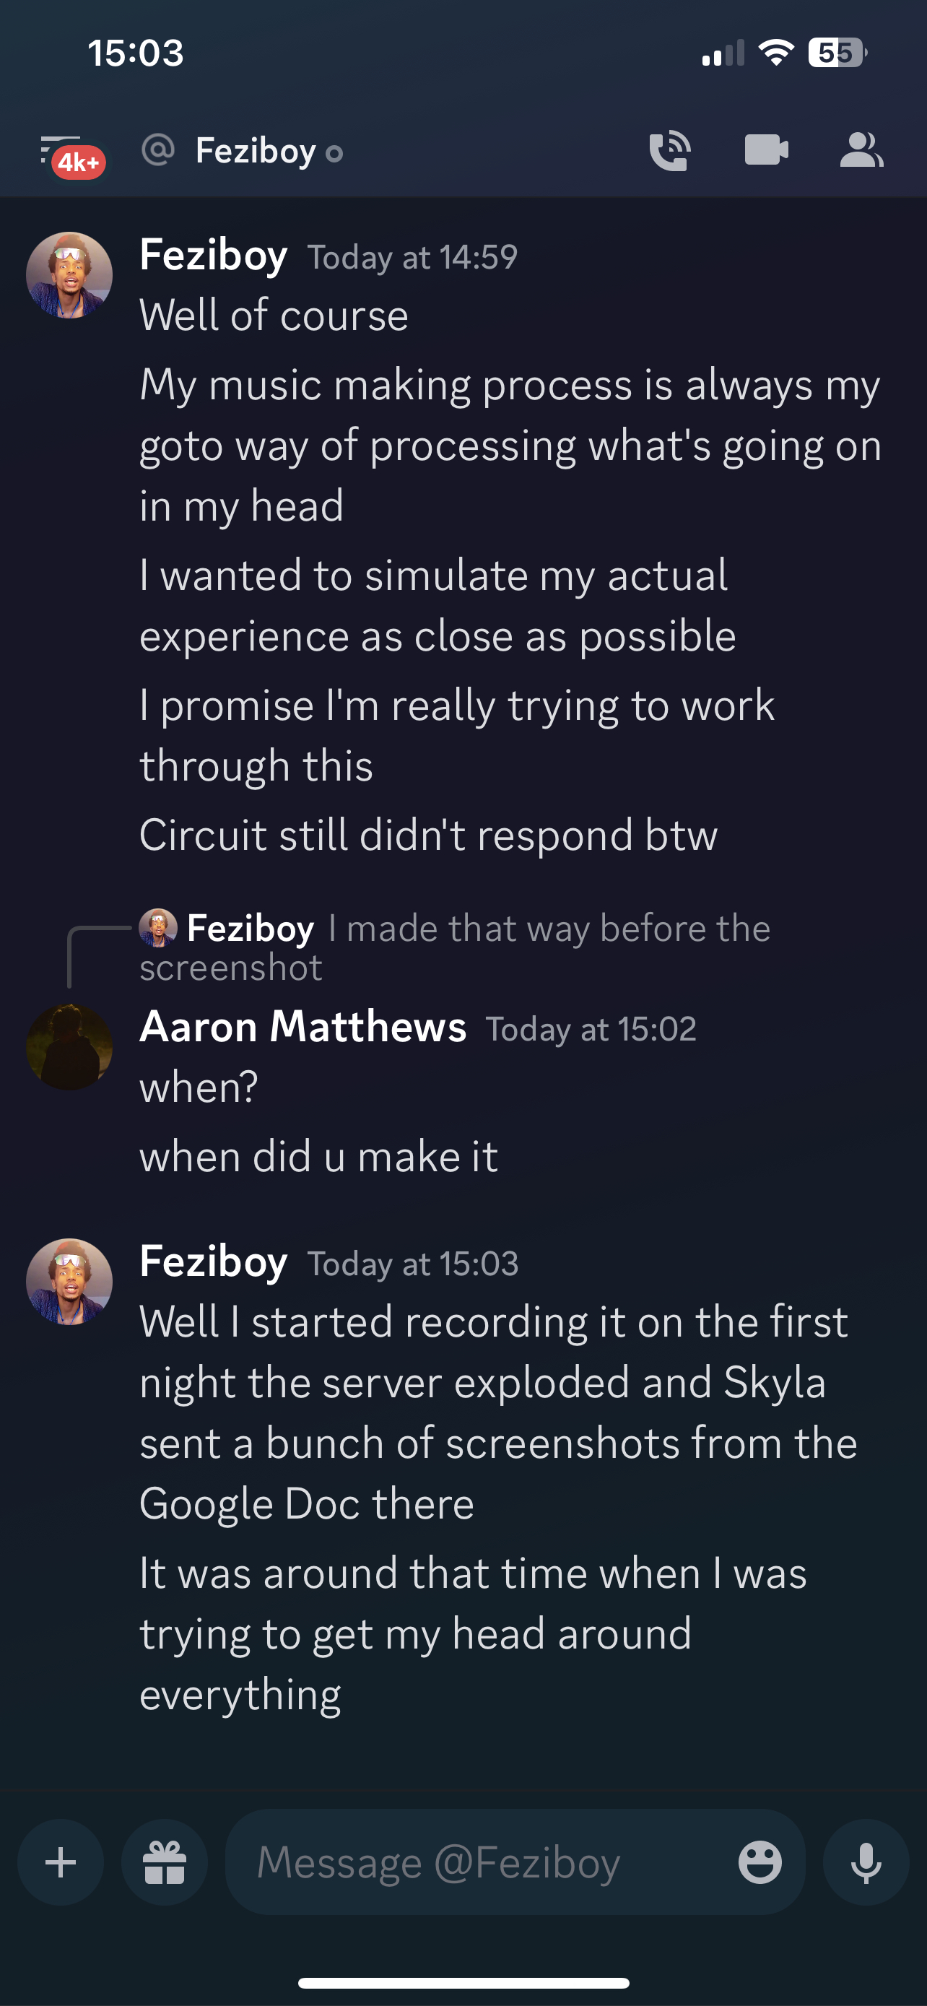Tap Feziboy's avatar on the 15:03 message
The width and height of the screenshot is (927, 2006).
tap(69, 1281)
